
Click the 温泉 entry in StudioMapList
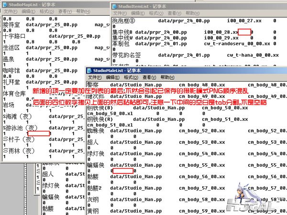coord(9,59)
